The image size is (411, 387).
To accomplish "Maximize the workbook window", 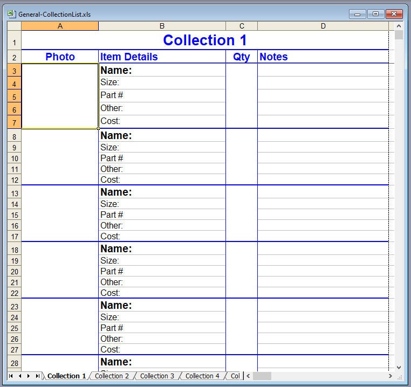I will click(x=375, y=14).
